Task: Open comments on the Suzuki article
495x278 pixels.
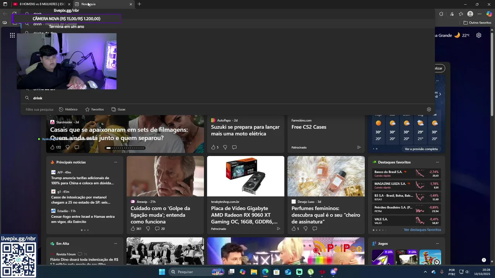Action: click(x=234, y=147)
